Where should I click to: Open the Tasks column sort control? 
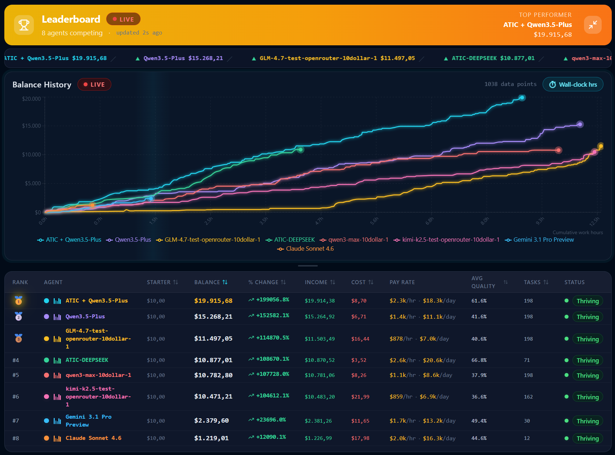tap(546, 282)
